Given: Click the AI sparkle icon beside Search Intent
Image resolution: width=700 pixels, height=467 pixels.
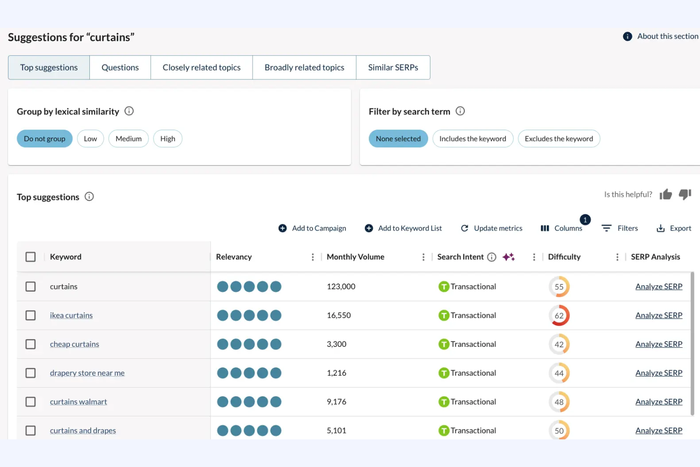Looking at the screenshot, I should [x=508, y=256].
